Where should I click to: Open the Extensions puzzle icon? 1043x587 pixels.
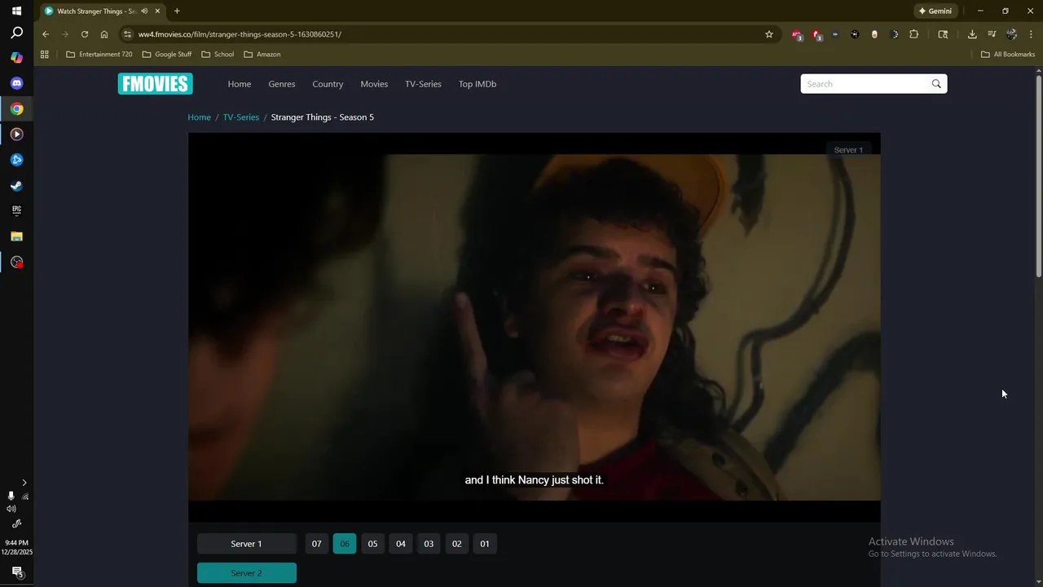pos(913,34)
